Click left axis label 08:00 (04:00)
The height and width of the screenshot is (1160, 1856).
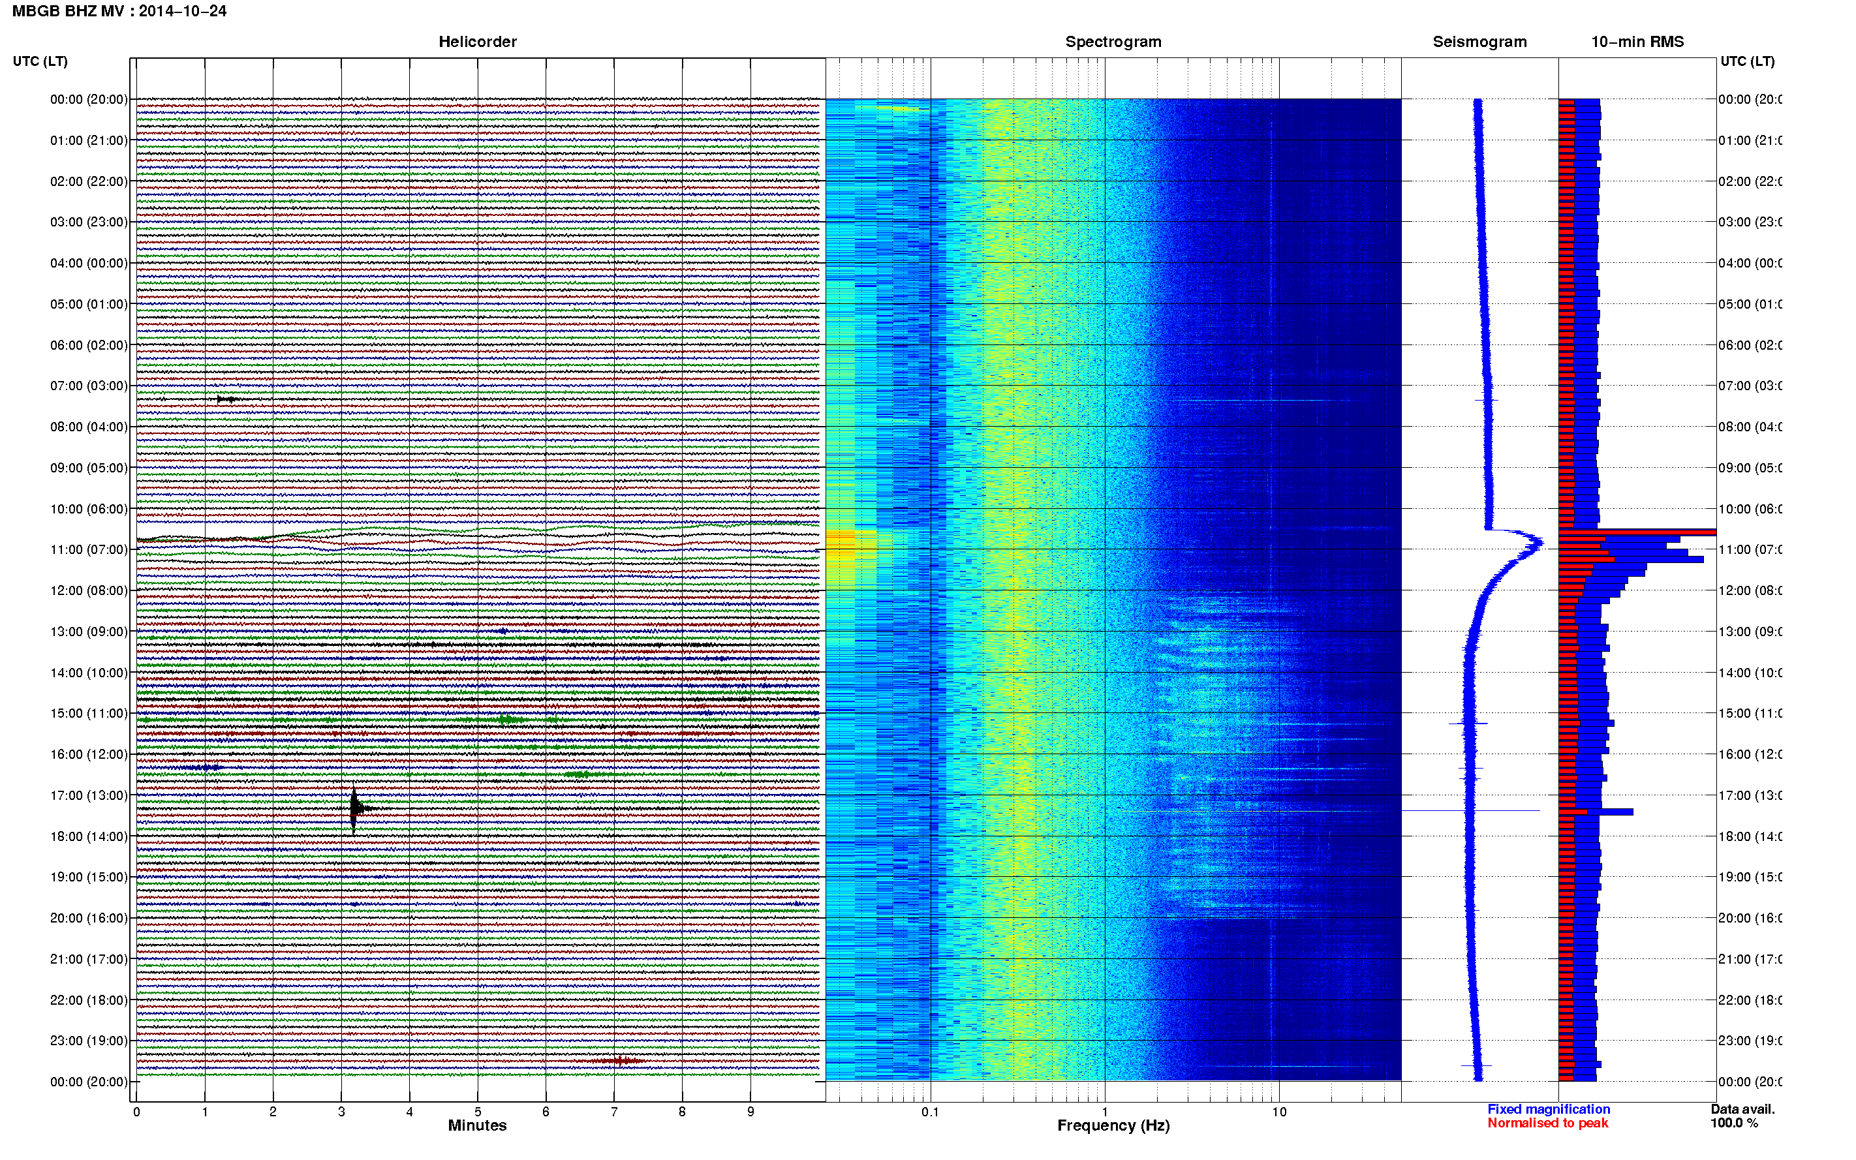(x=89, y=427)
